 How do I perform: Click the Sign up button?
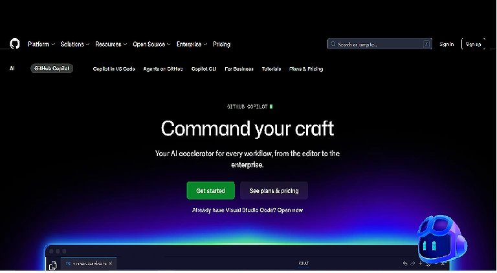(473, 45)
